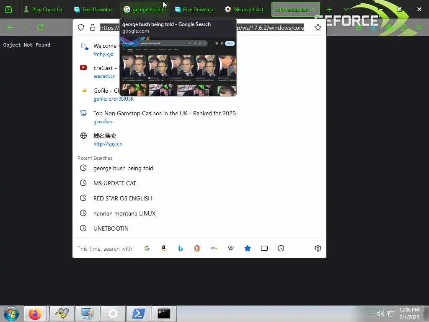The width and height of the screenshot is (429, 322).
Task: Search this time with Amazon
Action: pyautogui.click(x=164, y=248)
